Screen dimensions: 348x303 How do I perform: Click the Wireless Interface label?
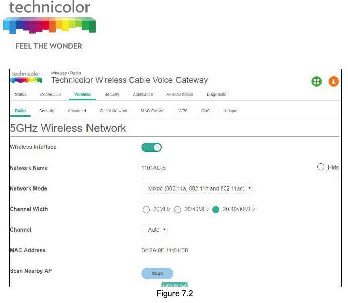tap(33, 147)
